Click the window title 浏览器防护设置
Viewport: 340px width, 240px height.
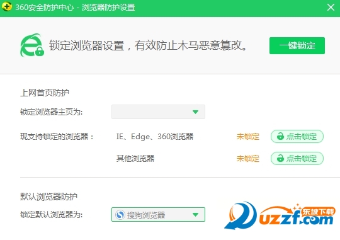coord(108,8)
